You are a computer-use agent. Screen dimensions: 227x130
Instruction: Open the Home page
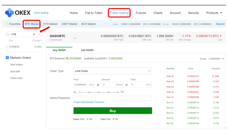tap(74, 13)
